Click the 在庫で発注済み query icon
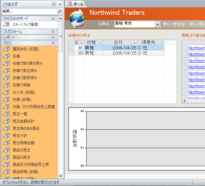The width and height of the screenshot is (205, 186). 6,71
